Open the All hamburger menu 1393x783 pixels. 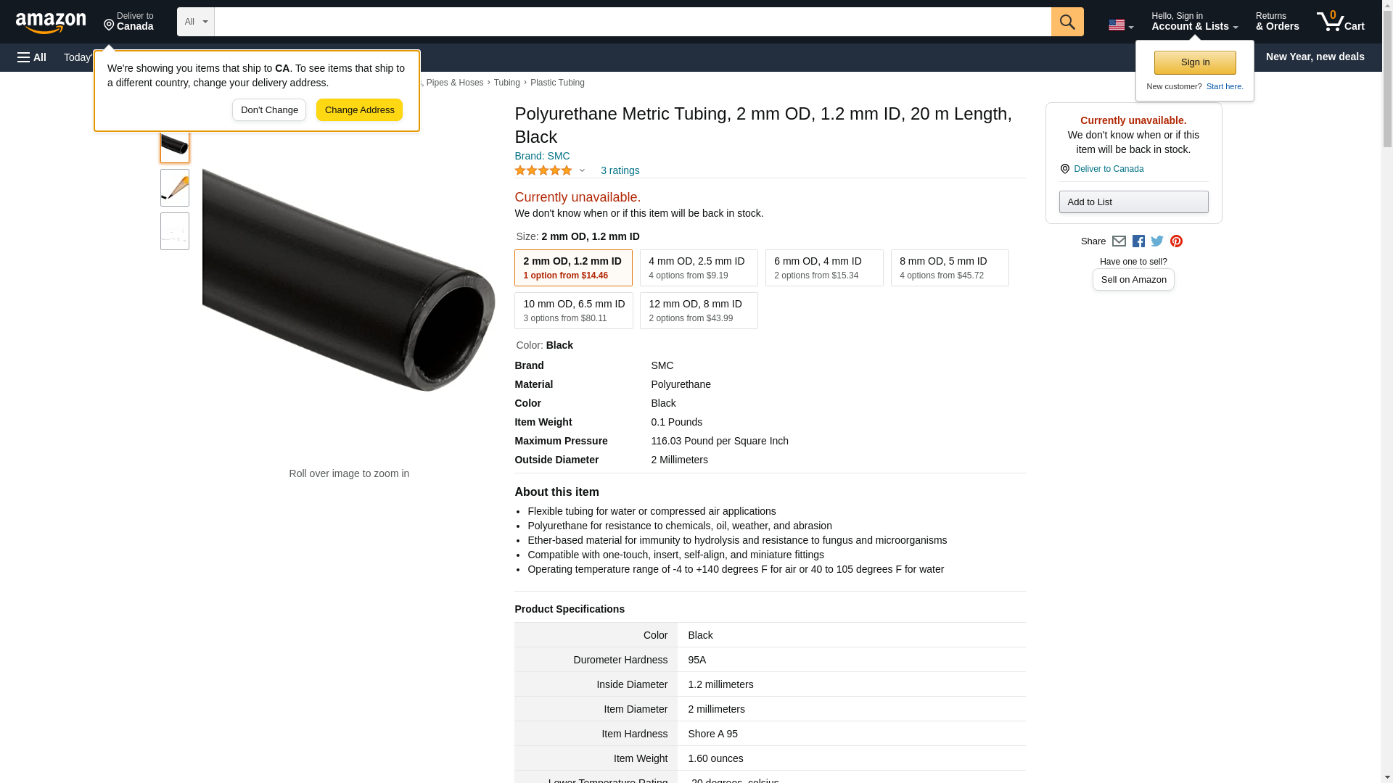[33, 57]
